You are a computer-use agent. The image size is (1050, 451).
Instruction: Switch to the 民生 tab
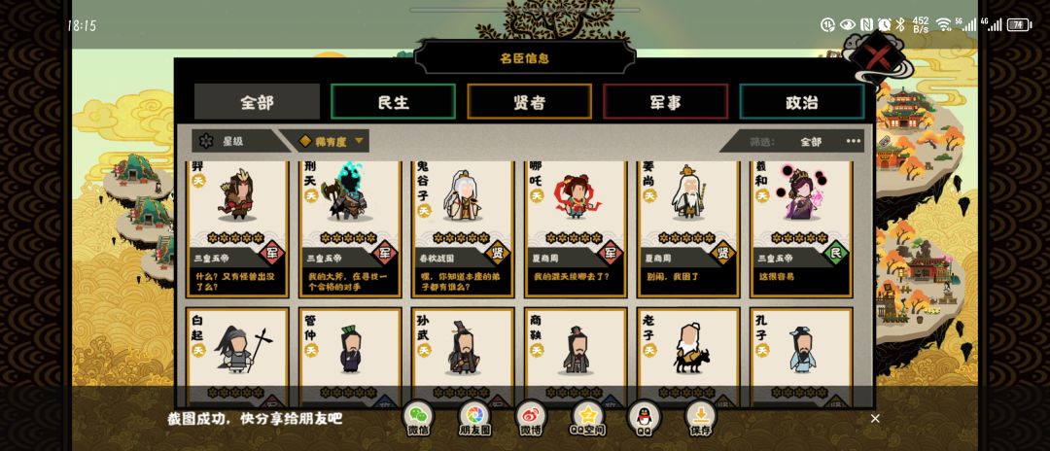(x=393, y=102)
